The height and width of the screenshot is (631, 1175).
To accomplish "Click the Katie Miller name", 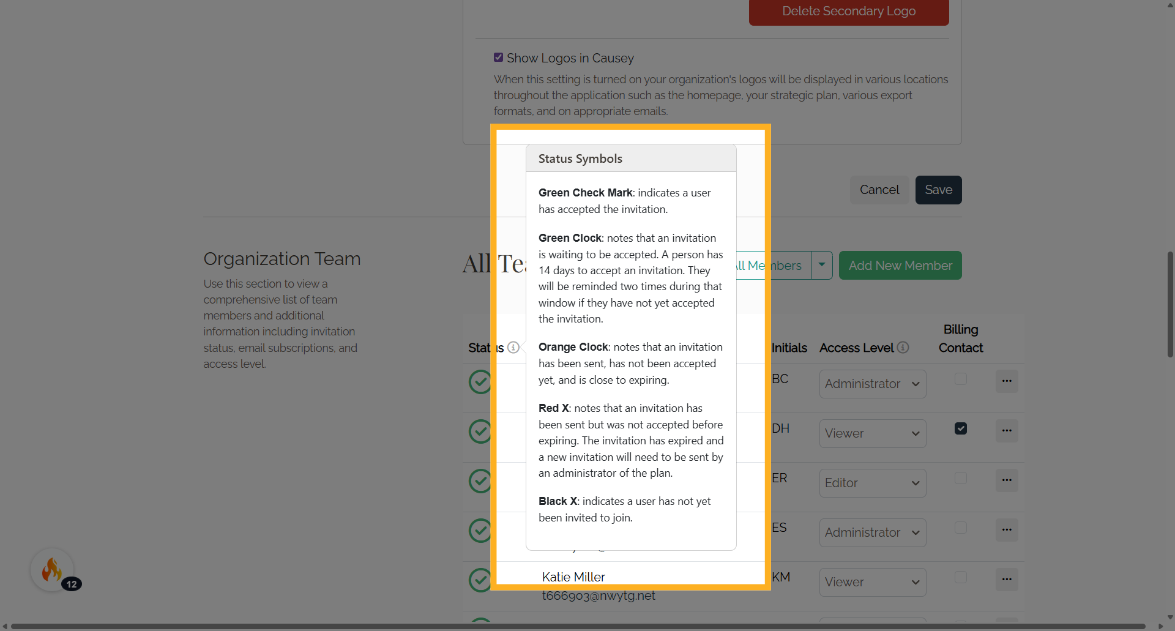I will point(573,577).
